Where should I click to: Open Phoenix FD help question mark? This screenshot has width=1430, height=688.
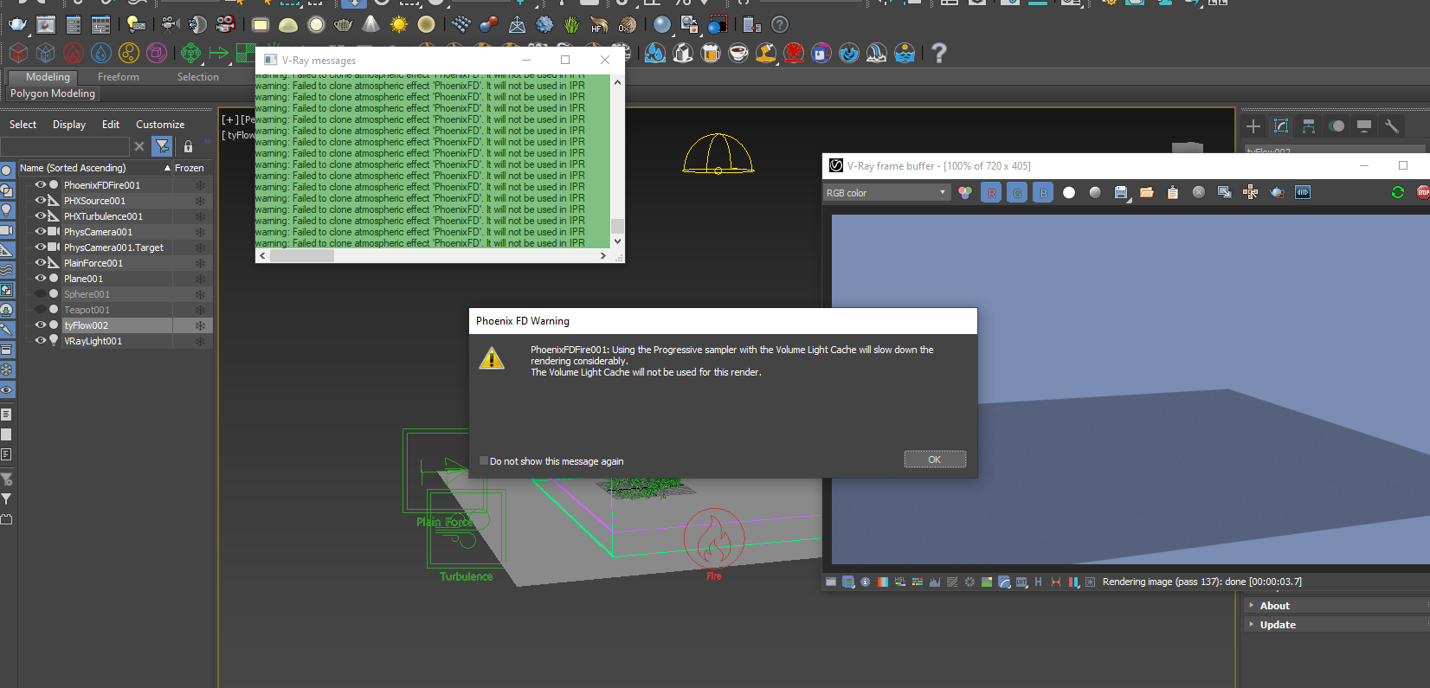[x=938, y=54]
